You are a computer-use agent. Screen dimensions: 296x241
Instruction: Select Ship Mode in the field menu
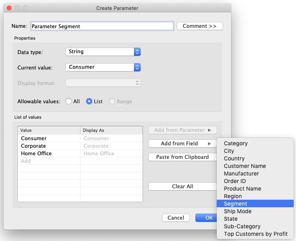[237, 211]
